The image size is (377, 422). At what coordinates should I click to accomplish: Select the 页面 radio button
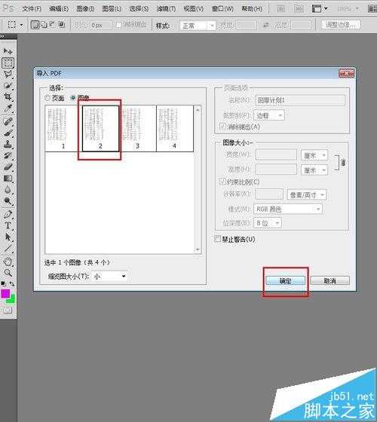tap(47, 98)
